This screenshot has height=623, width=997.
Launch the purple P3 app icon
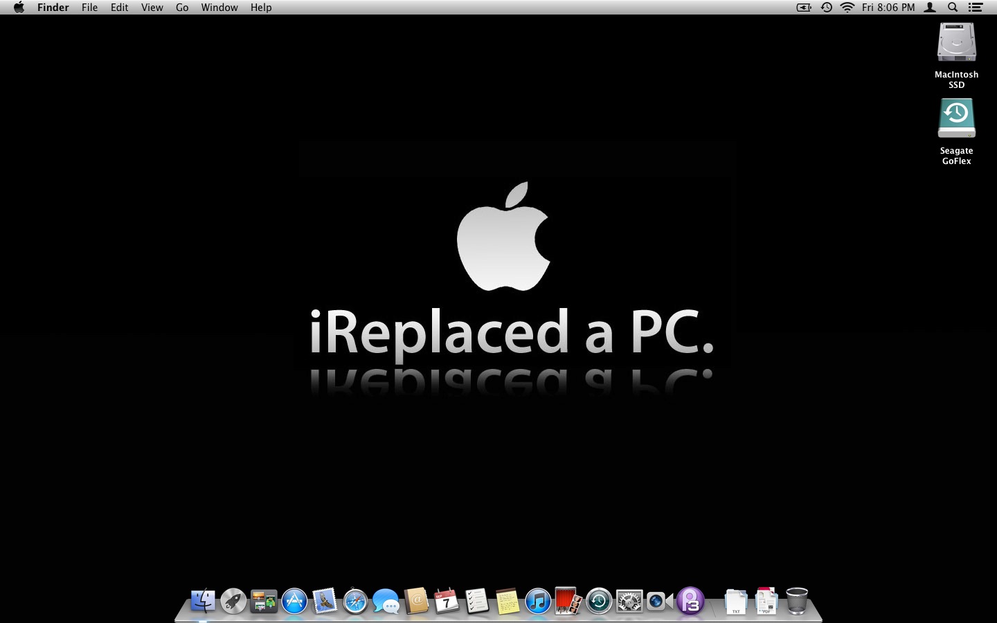[x=690, y=601]
